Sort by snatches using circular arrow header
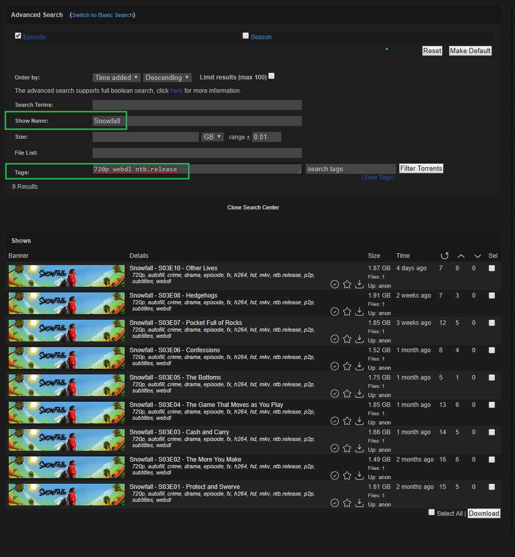Screen dimensions: 515x557 (444, 256)
